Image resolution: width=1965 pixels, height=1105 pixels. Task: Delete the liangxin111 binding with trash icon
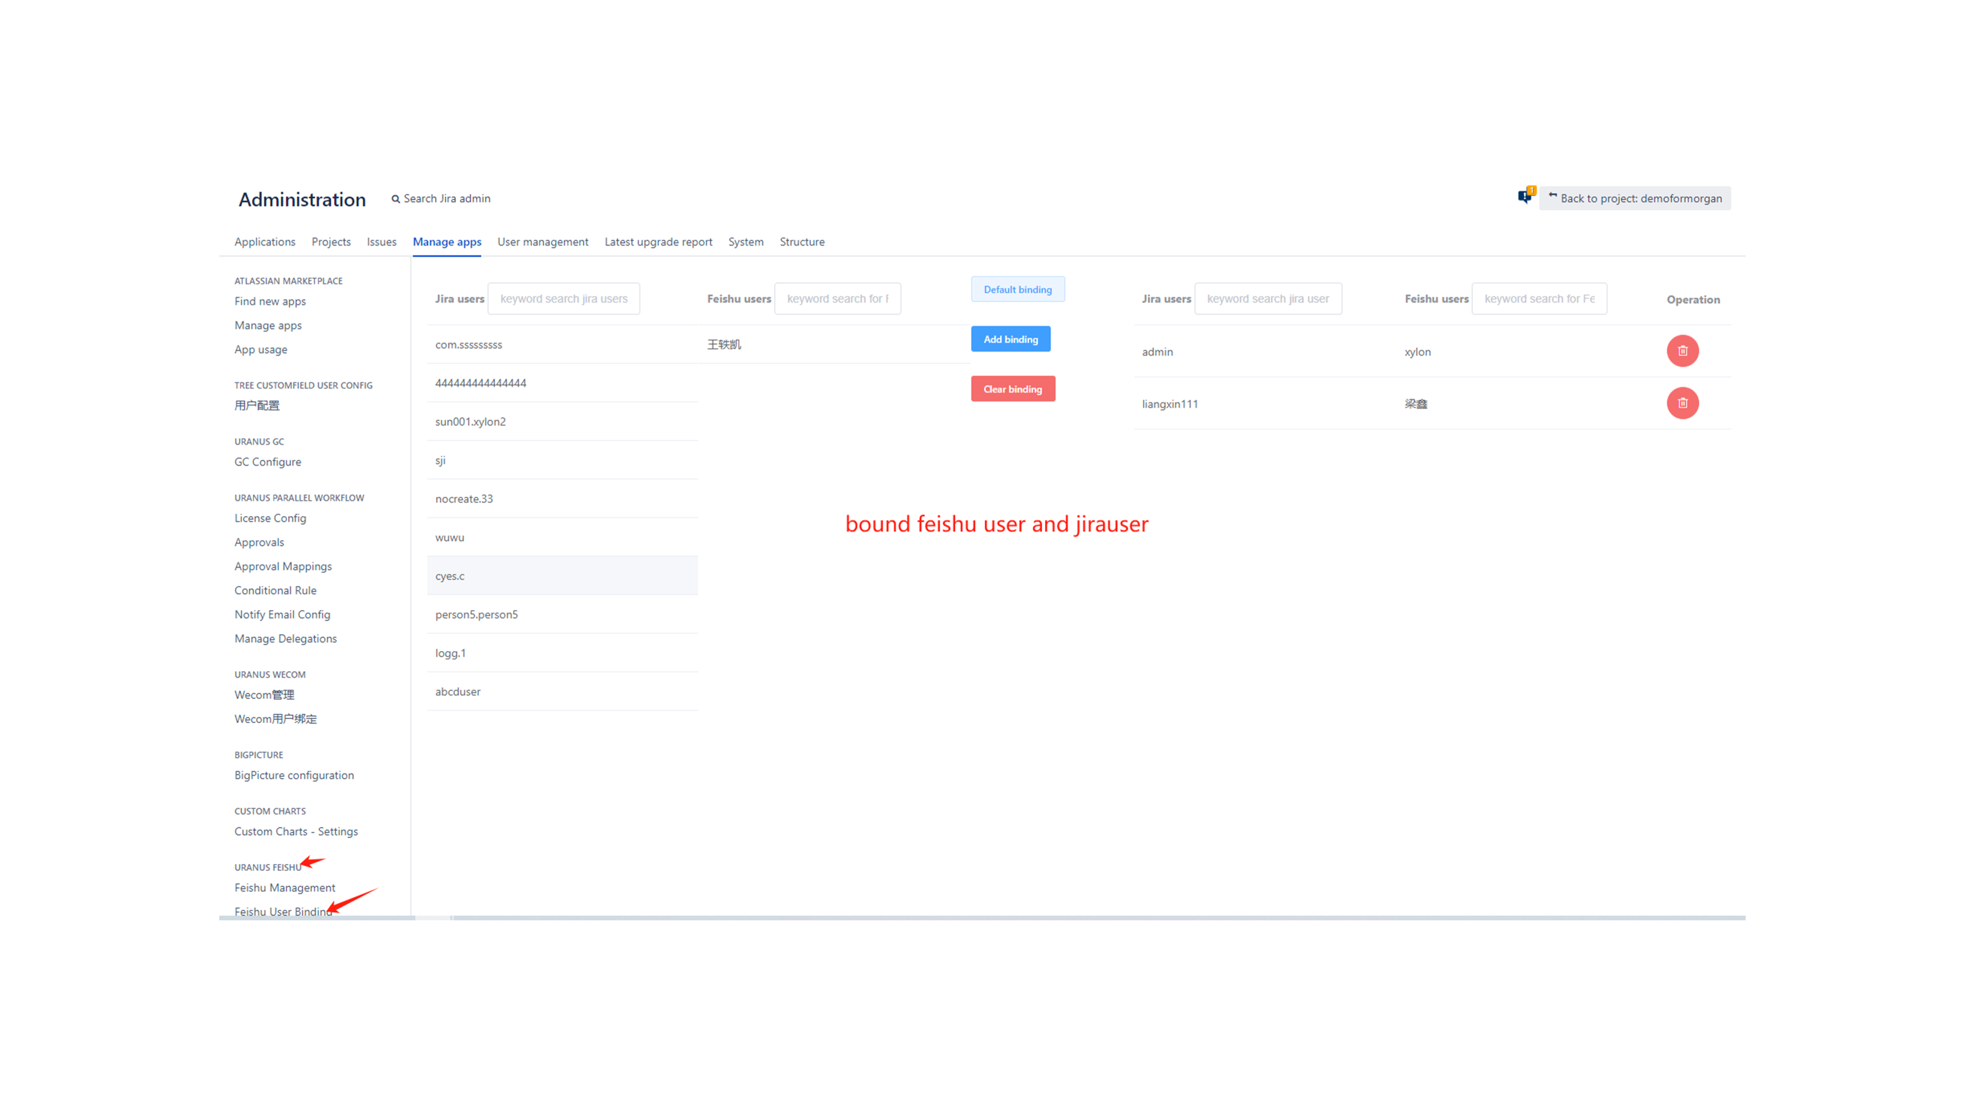coord(1682,403)
